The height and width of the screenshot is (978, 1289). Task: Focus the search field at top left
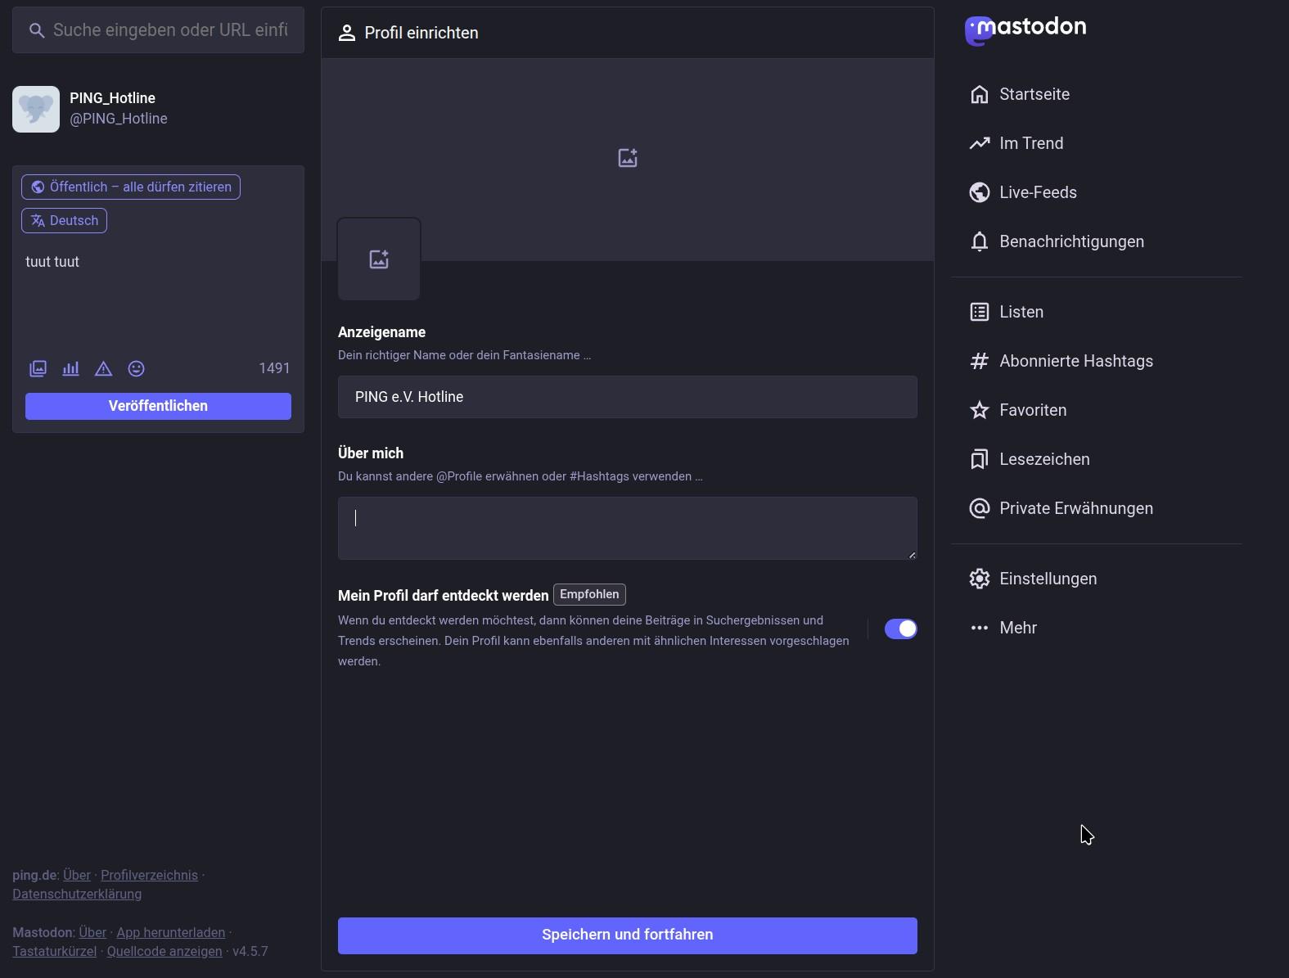[169, 30]
